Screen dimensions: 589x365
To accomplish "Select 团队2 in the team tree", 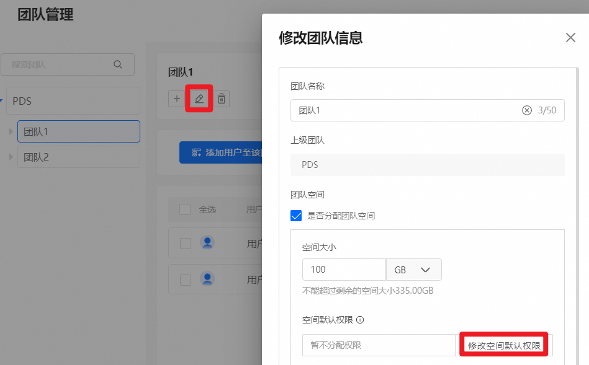I will (x=79, y=157).
